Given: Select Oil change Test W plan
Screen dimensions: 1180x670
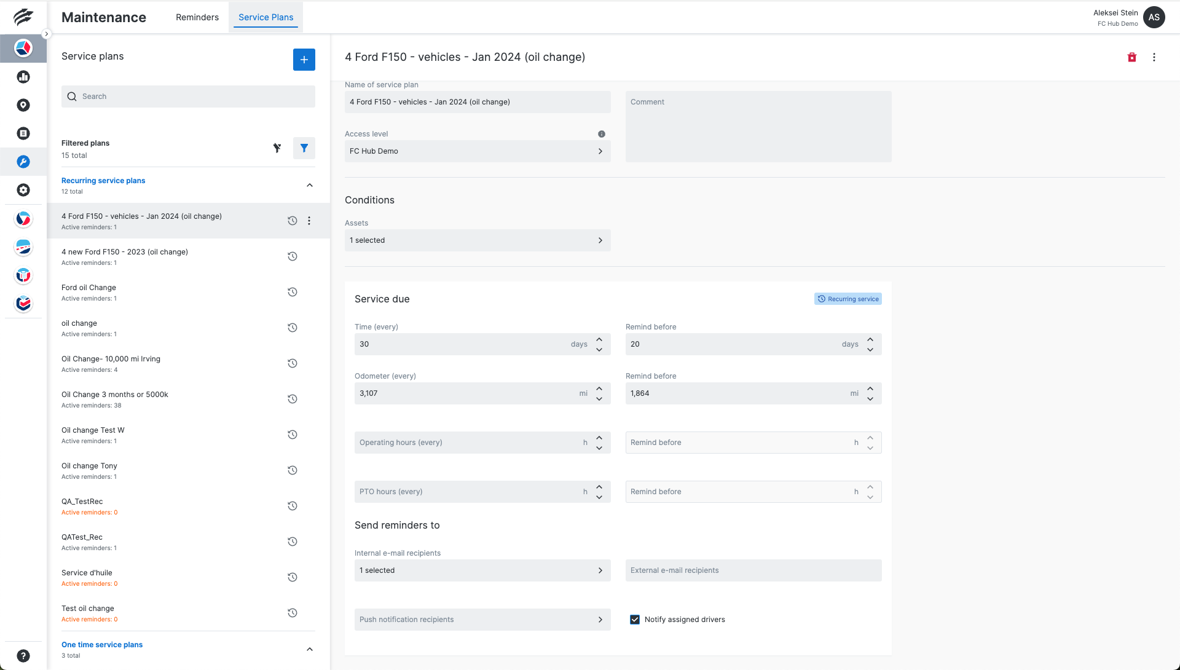Looking at the screenshot, I should pyautogui.click(x=188, y=435).
